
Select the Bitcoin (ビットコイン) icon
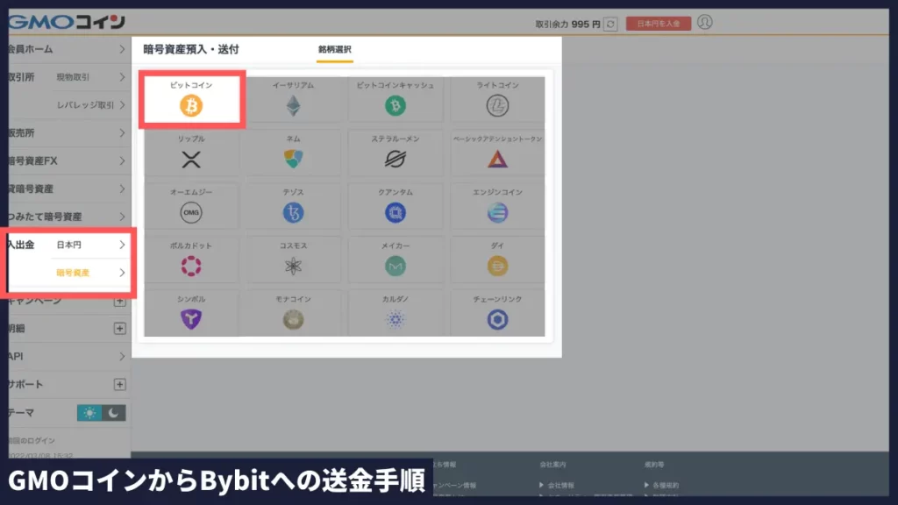click(191, 106)
